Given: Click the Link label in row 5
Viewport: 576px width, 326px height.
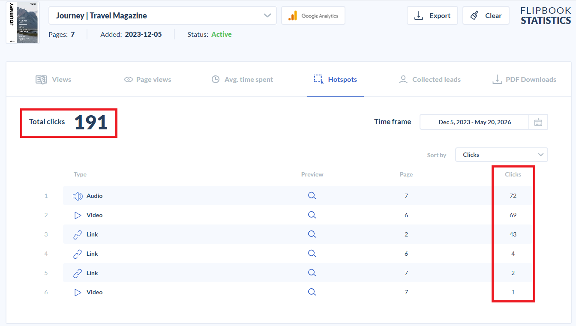Looking at the screenshot, I should click(92, 273).
